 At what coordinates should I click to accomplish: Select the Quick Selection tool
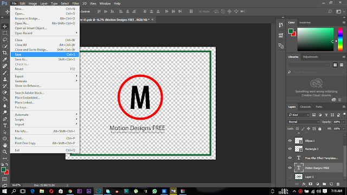(x=5, y=47)
